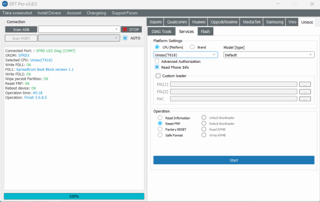Switch to the Huawei tab
The height and width of the screenshot is (202, 320).
[x=198, y=22]
